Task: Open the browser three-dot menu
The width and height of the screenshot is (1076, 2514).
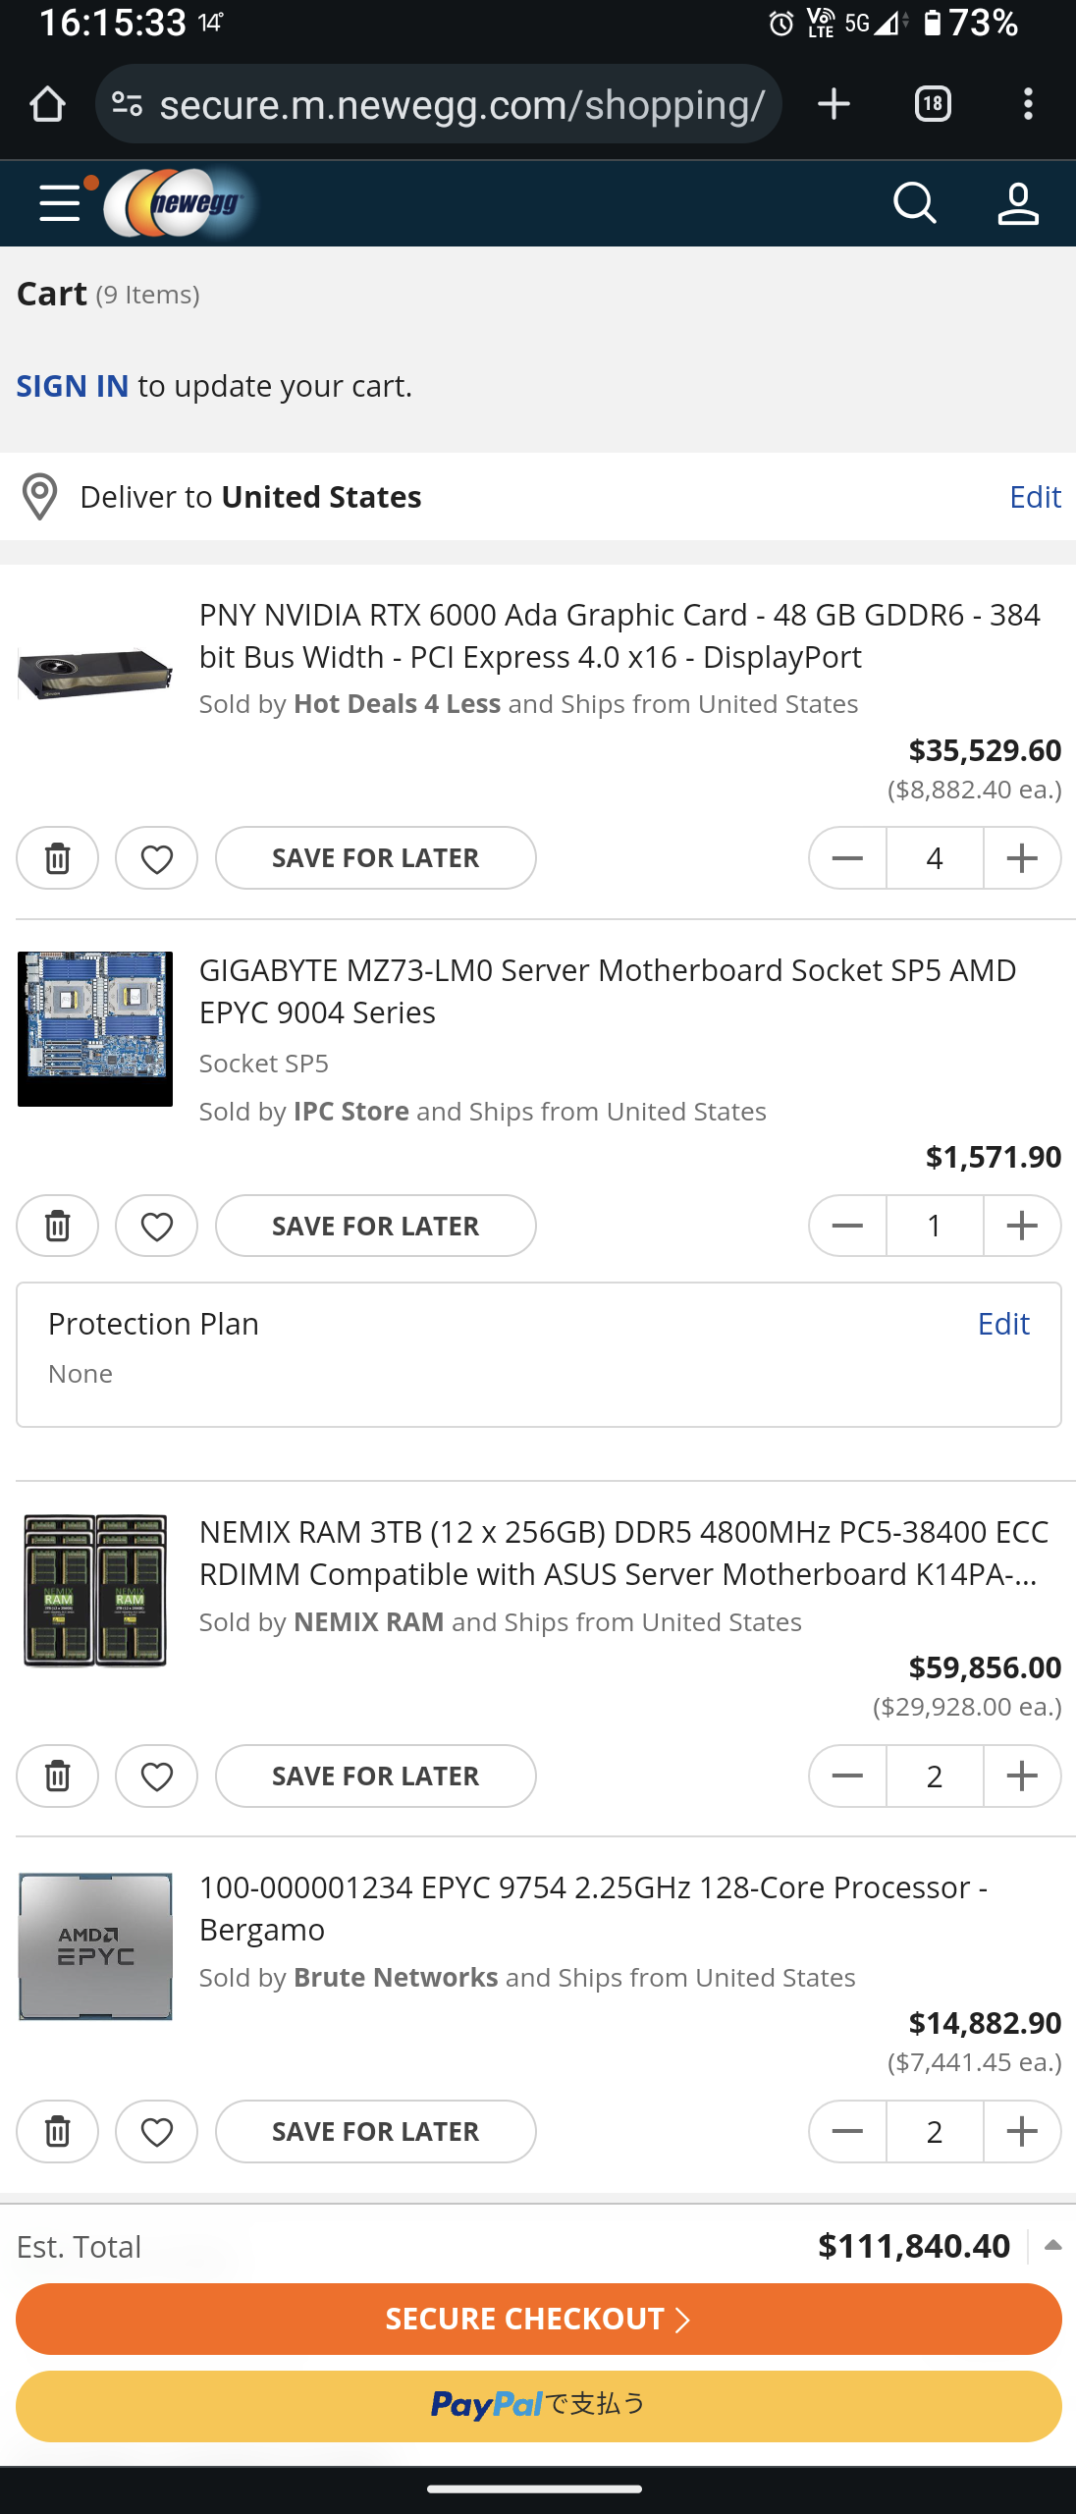Action: [1027, 104]
